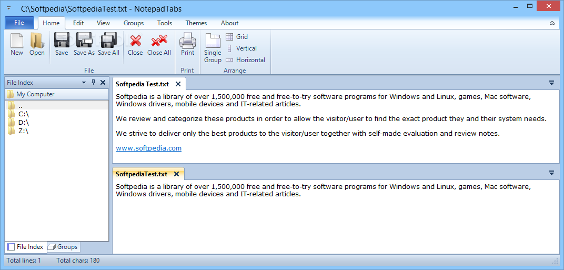This screenshot has width=564, height=270.
Task: Switch to the Tools ribbon tab
Action: (x=165, y=23)
